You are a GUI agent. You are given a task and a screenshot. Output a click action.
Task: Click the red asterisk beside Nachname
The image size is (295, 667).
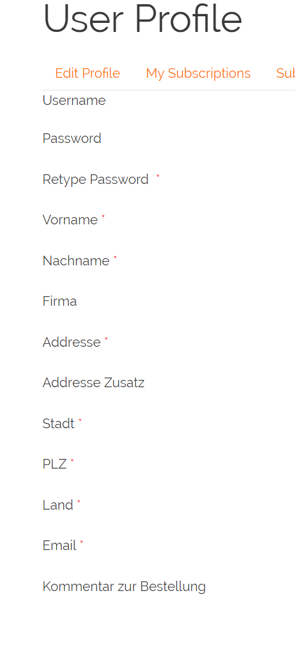tap(115, 258)
